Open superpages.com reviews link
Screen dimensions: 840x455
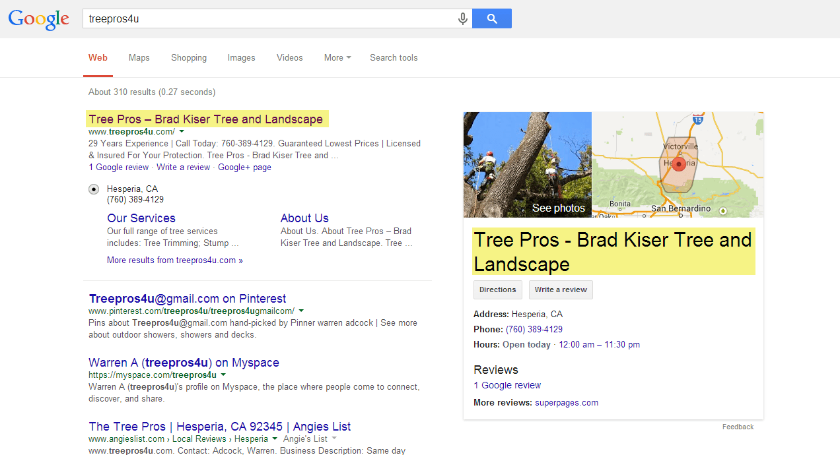point(567,402)
